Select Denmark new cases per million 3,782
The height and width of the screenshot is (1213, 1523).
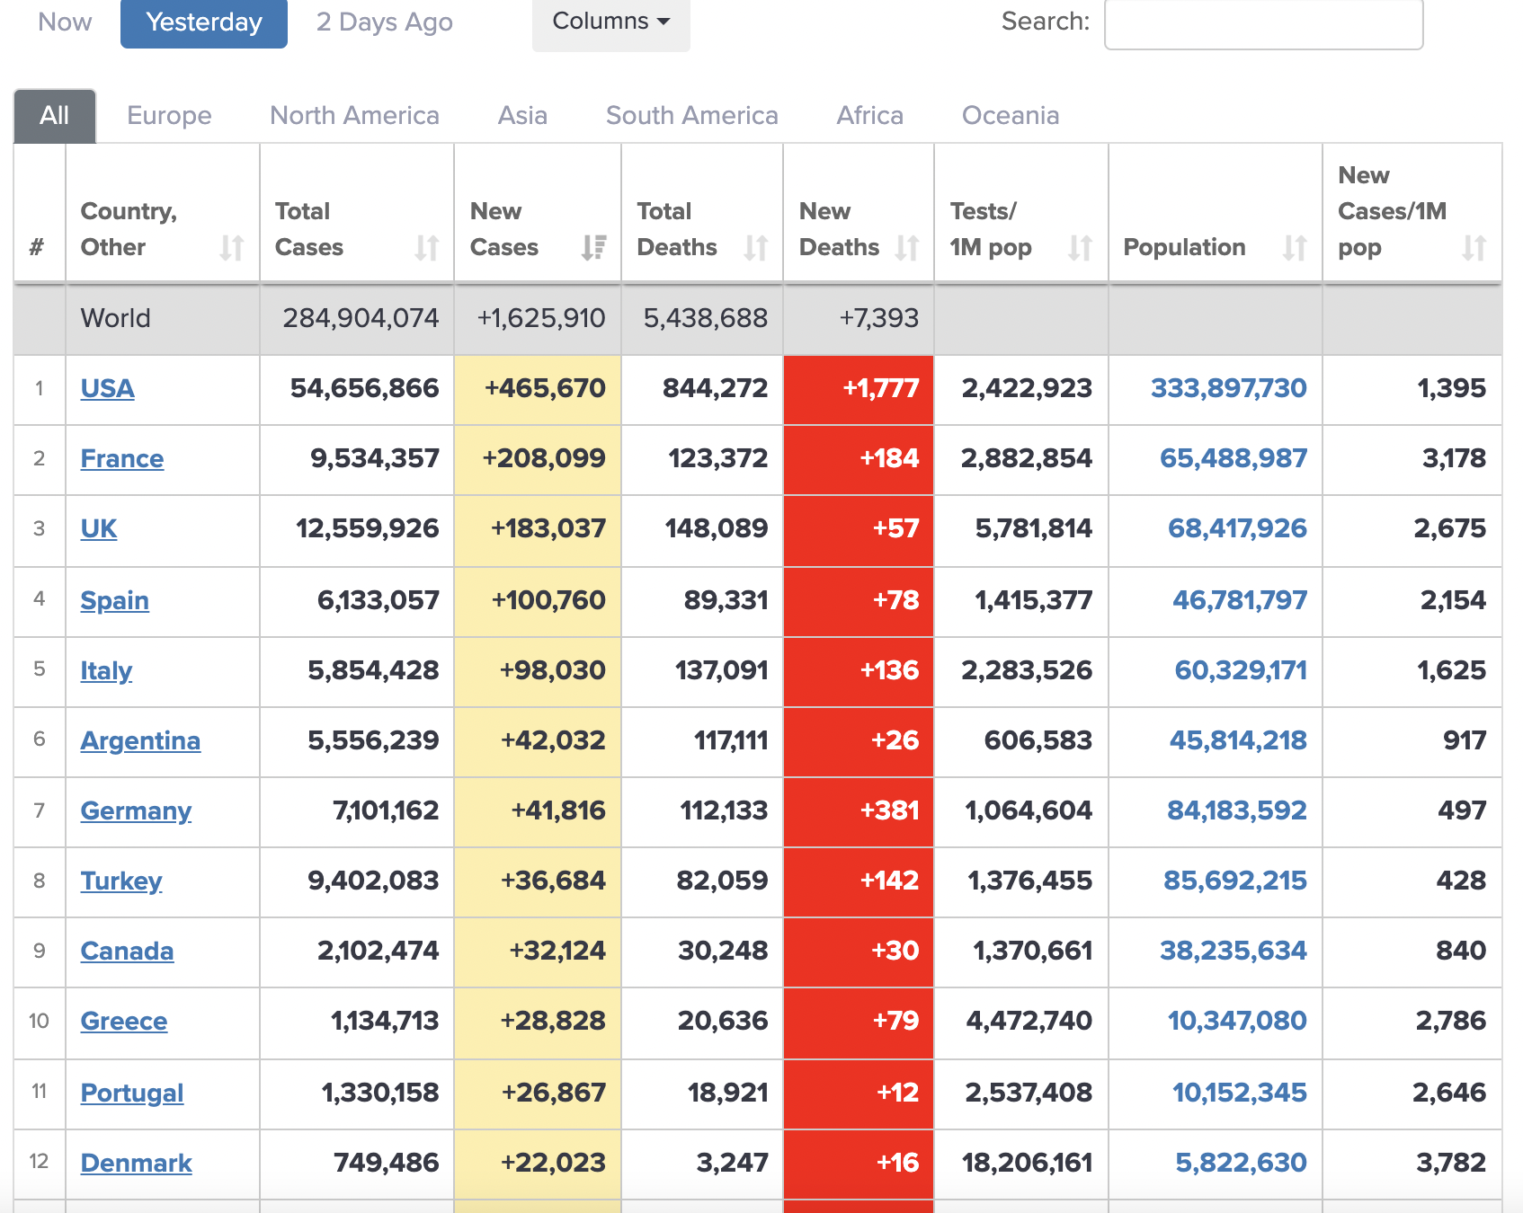click(1451, 1163)
